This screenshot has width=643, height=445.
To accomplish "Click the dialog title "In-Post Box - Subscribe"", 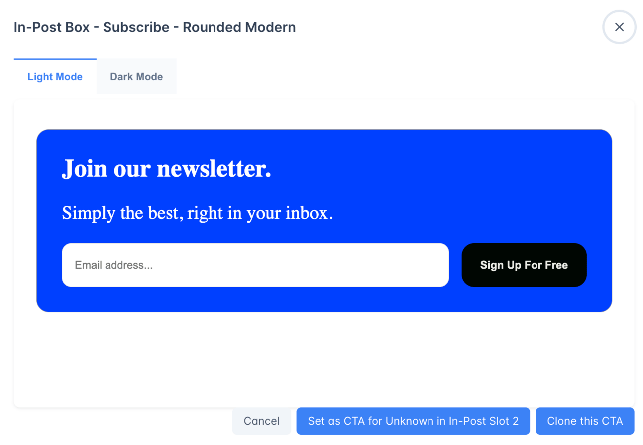I will [154, 27].
